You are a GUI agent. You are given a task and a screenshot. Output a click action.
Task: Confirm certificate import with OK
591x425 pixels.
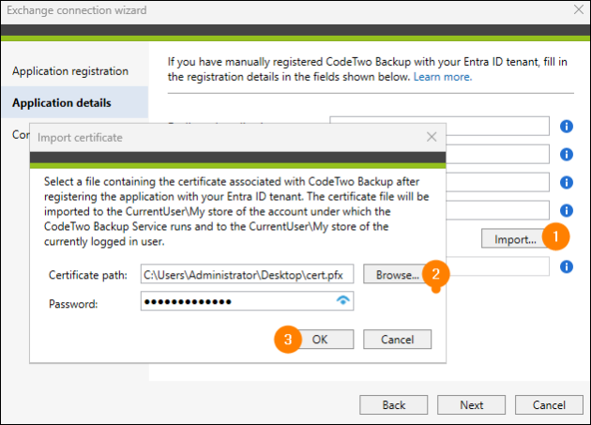point(319,340)
